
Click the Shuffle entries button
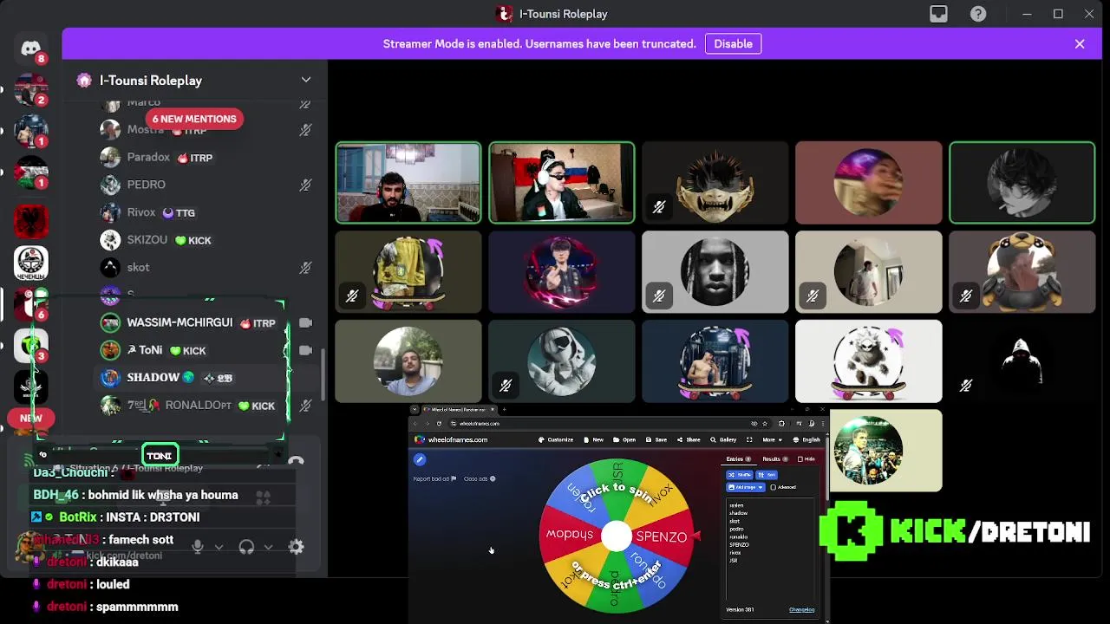[x=740, y=475]
